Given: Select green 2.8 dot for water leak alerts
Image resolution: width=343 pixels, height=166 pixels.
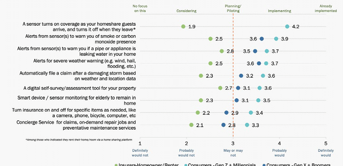Looking at the screenshot, I should coord(222,51).
